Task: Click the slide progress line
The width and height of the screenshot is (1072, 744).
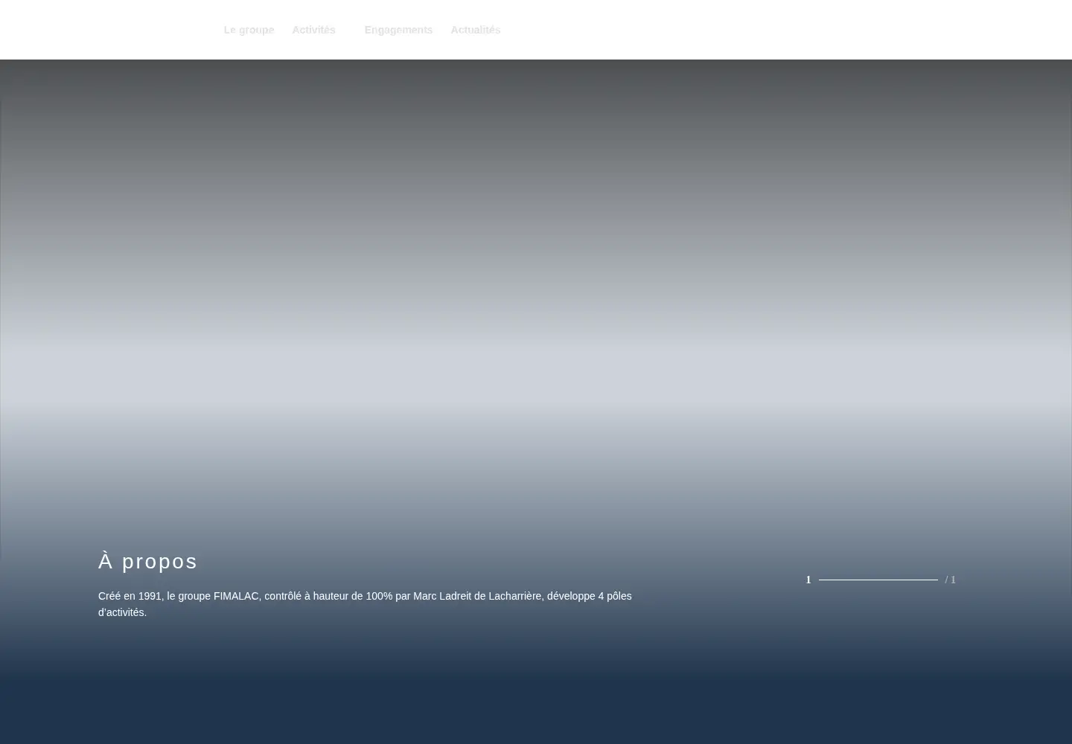Action: click(878, 580)
